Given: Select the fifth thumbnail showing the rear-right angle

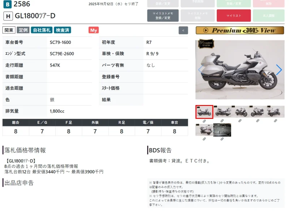Looking at the screenshot, I should (x=275, y=112).
